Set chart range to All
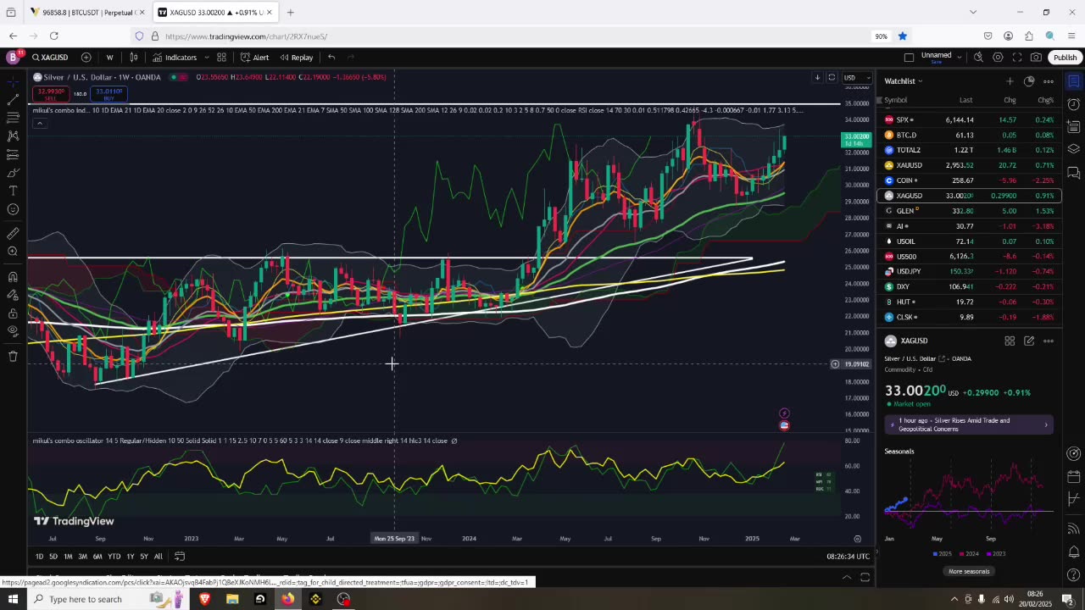The width and height of the screenshot is (1085, 610). click(x=158, y=557)
